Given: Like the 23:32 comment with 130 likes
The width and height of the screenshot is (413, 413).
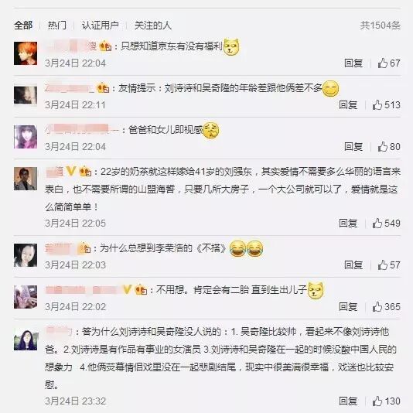Looking at the screenshot, I should [377, 401].
